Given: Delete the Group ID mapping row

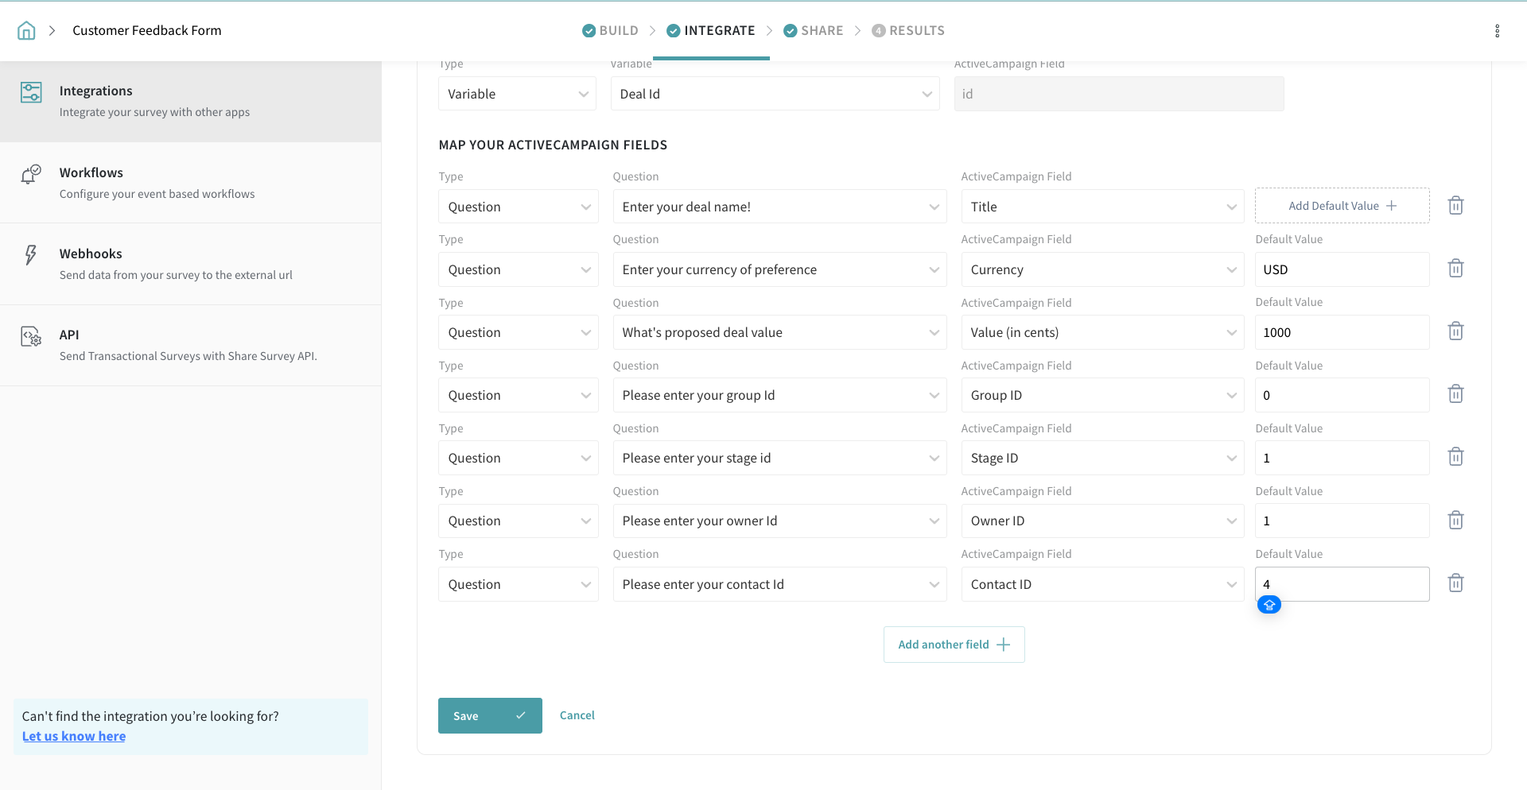Looking at the screenshot, I should tap(1455, 394).
